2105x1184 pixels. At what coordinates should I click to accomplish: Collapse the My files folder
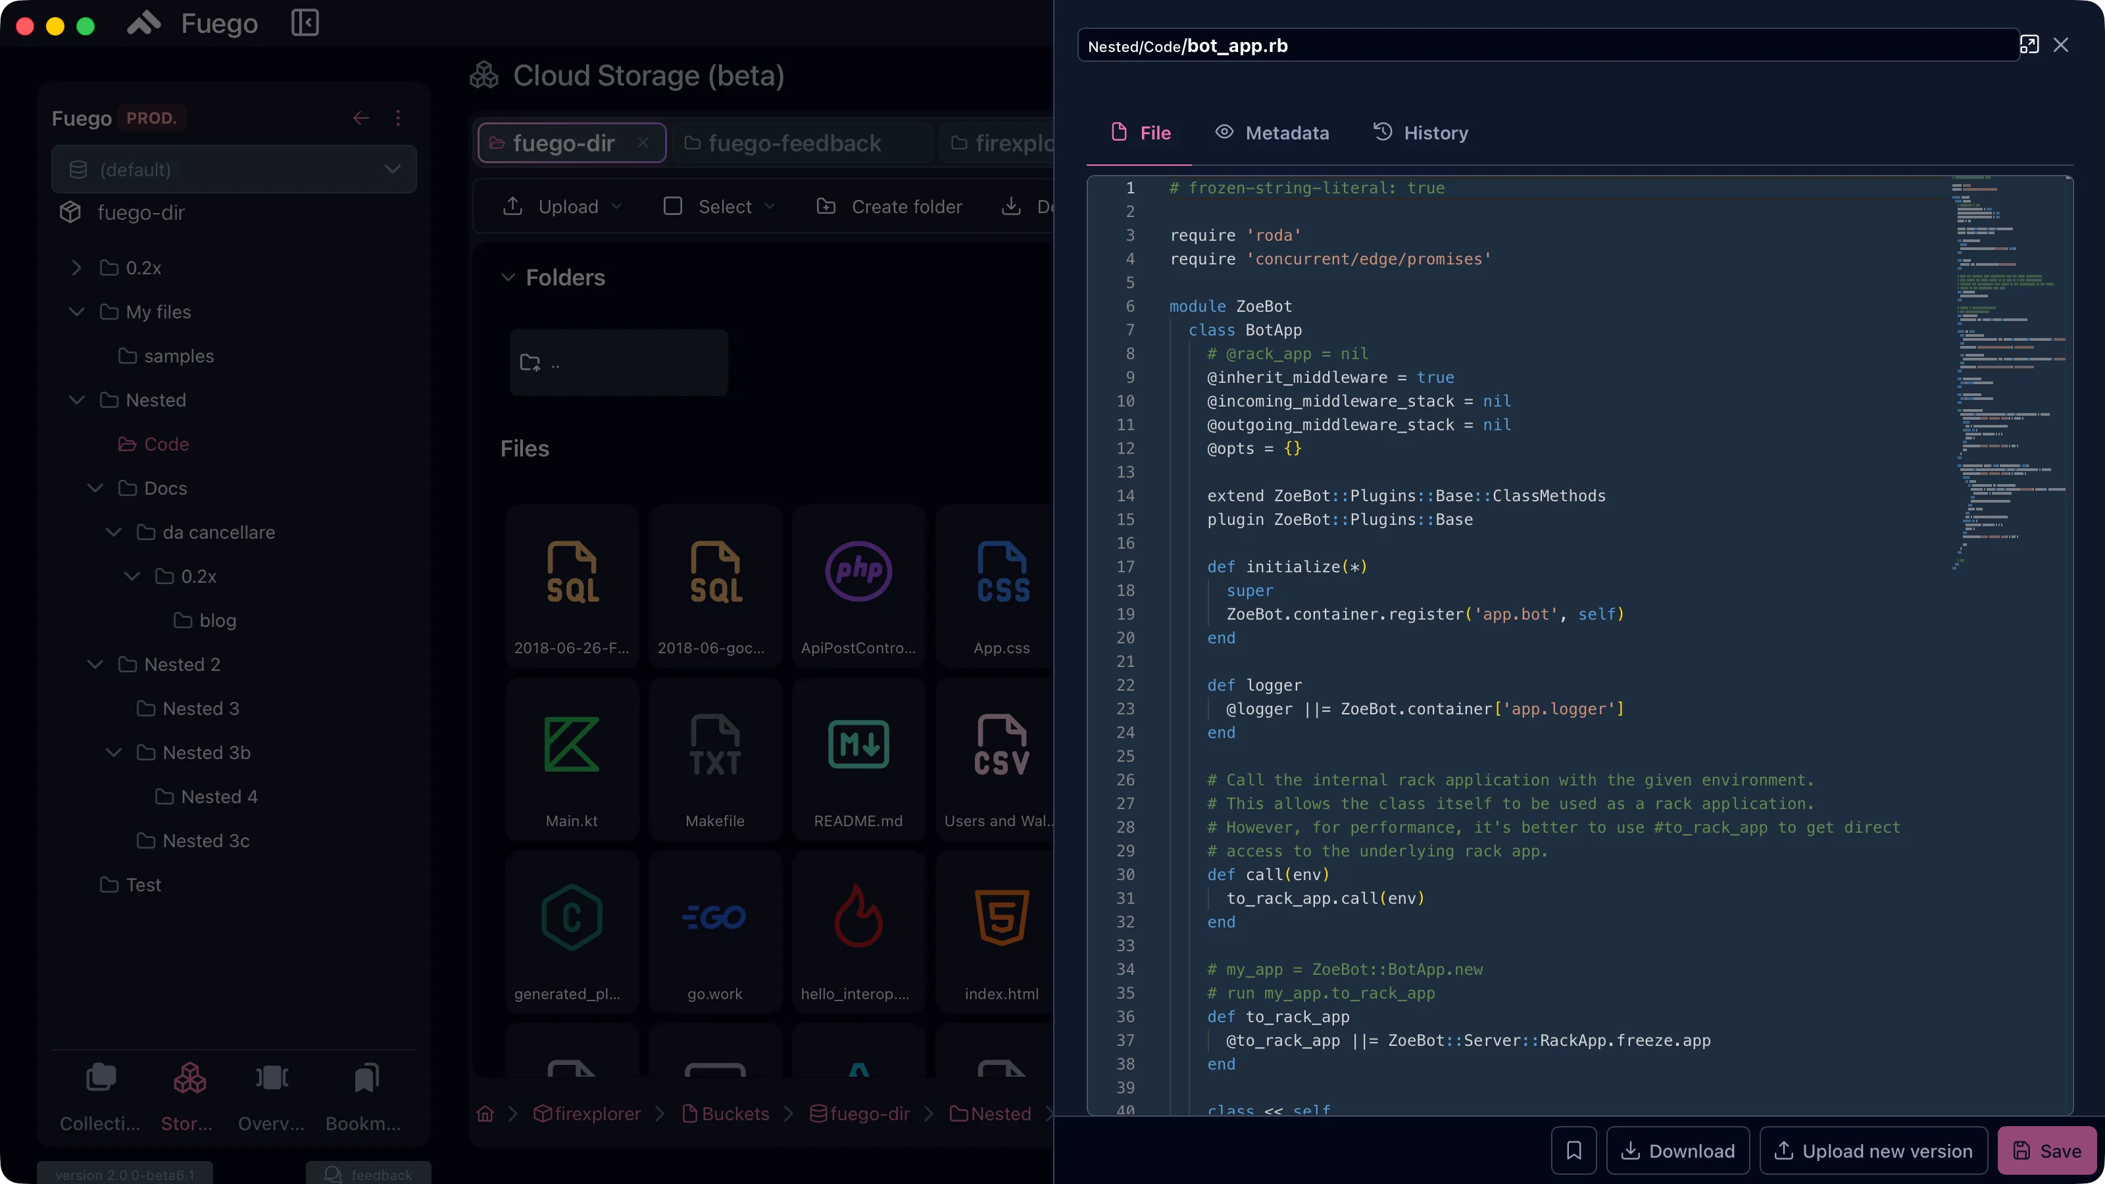(76, 312)
